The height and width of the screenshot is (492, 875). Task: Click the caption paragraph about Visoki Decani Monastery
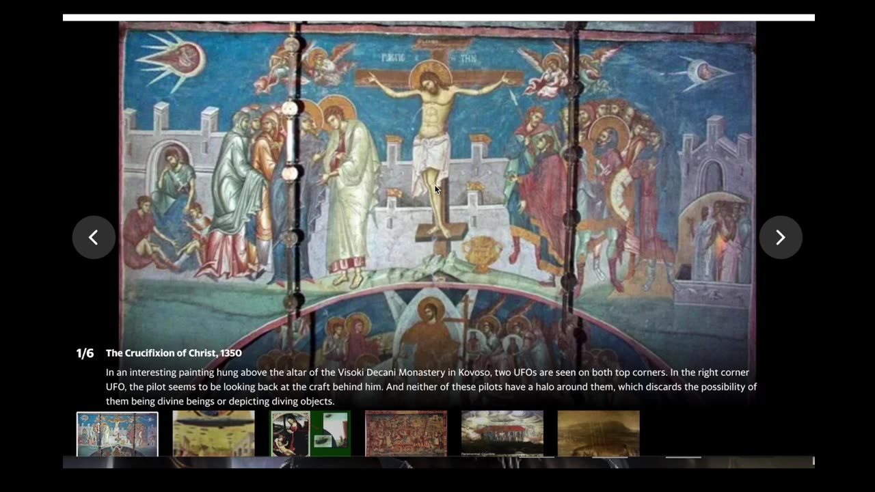tap(431, 387)
